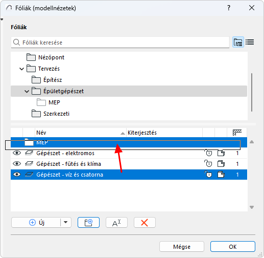
Task: Toggle wireframe icon of Gépészet - elektromos
Action: (29, 153)
